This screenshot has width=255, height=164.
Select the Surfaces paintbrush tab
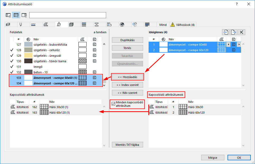pyautogui.click(x=59, y=25)
